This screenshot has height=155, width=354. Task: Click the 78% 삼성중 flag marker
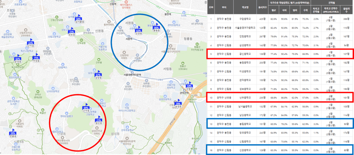(x=178, y=104)
